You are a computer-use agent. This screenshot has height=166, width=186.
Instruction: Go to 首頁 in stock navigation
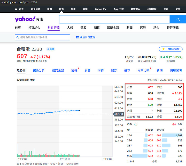[18, 28]
